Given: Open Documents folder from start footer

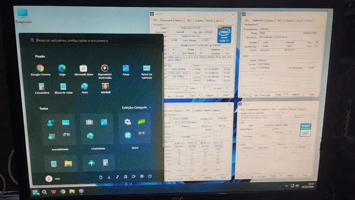Looking at the screenshot, I should [x=101, y=177].
